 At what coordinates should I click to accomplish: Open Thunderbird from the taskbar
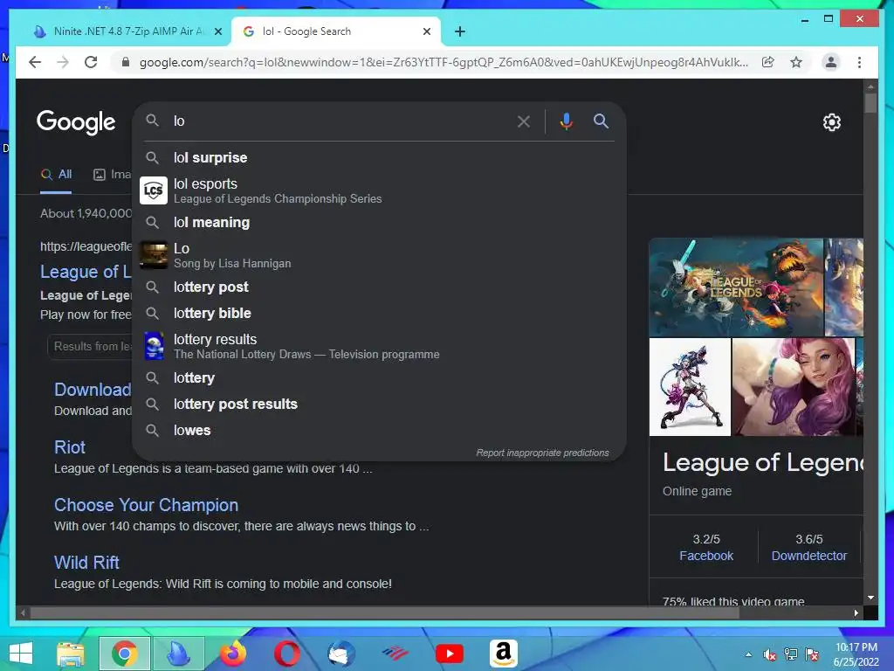point(341,654)
